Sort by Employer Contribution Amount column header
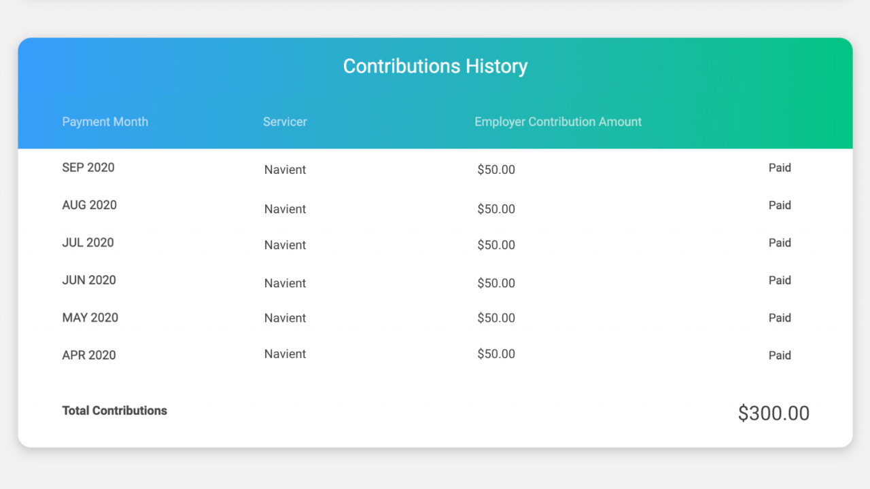The width and height of the screenshot is (870, 489). [x=558, y=122]
